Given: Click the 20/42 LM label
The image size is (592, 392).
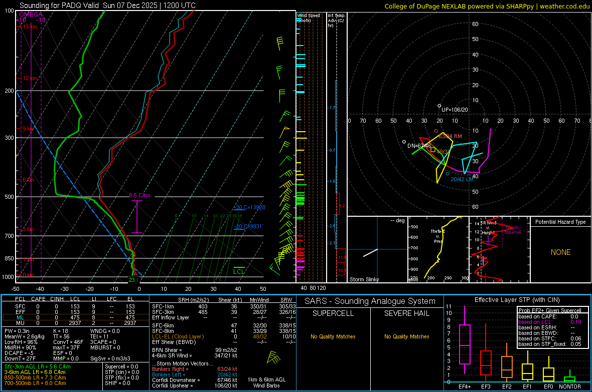Looking at the screenshot, I should click(x=462, y=179).
